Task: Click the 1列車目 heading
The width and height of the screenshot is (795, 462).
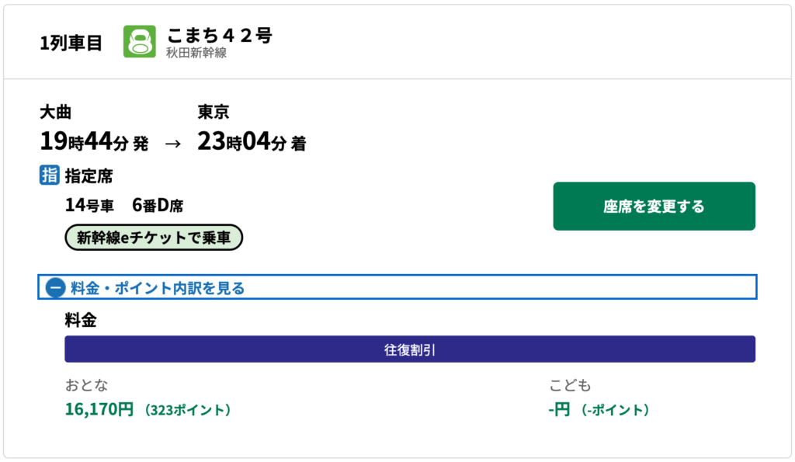Action: click(x=71, y=43)
